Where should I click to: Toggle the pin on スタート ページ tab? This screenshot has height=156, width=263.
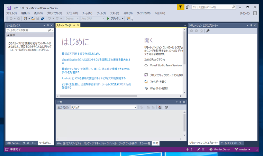click(x=74, y=25)
